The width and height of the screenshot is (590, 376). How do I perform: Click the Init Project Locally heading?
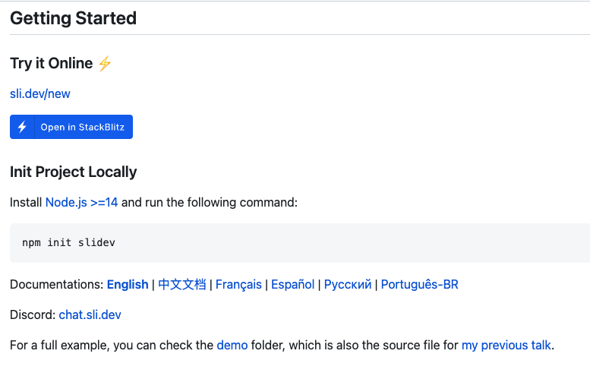click(x=73, y=172)
